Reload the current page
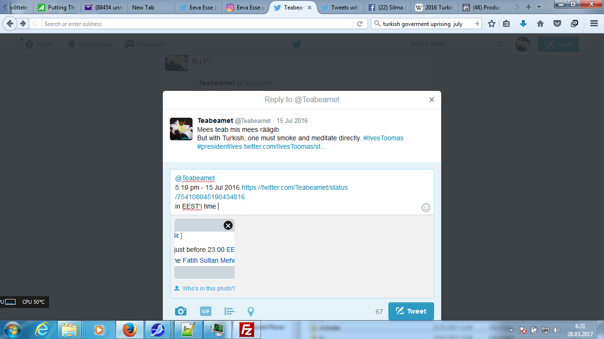Image resolution: width=604 pixels, height=339 pixels. pyautogui.click(x=360, y=24)
